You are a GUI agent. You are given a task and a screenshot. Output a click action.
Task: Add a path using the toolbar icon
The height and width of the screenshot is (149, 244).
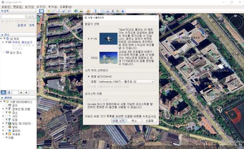pyautogui.click(x=59, y=11)
